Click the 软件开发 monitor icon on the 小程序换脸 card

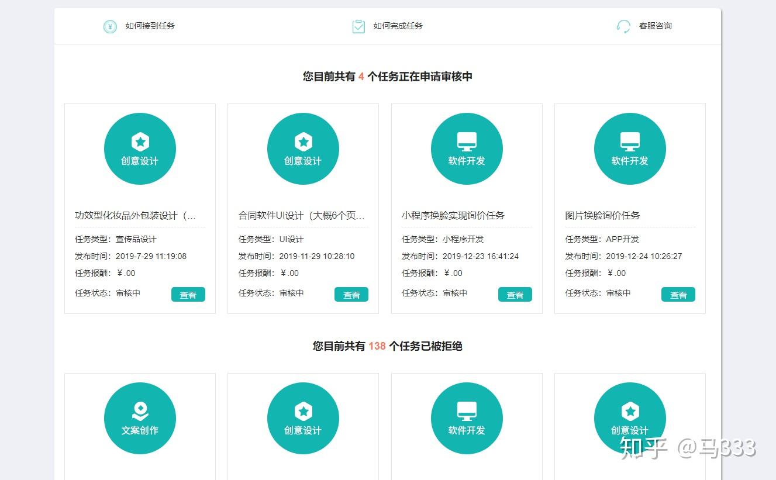click(x=467, y=149)
